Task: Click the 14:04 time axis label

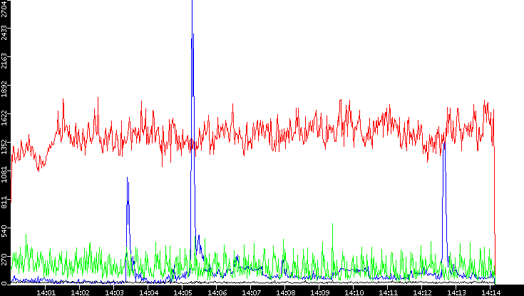Action: click(149, 292)
